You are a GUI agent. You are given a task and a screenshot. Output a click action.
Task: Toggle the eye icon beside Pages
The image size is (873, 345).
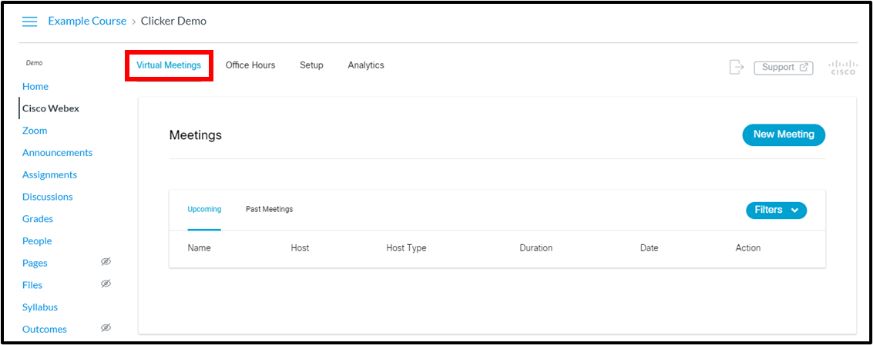(x=106, y=262)
